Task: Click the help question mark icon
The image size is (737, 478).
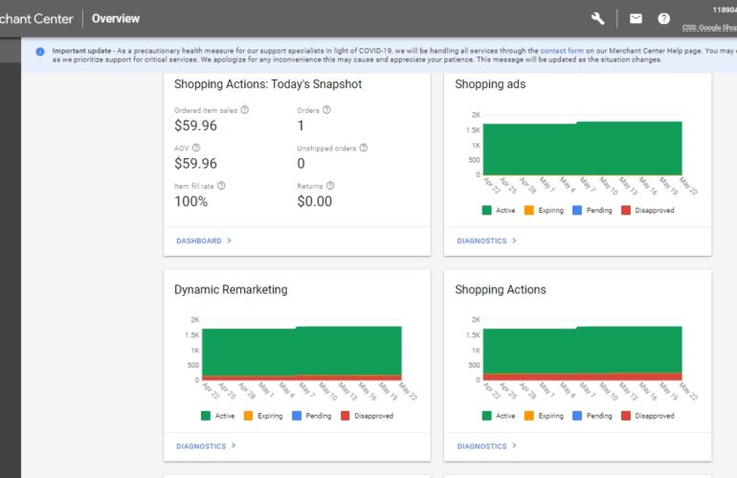Action: 663,18
